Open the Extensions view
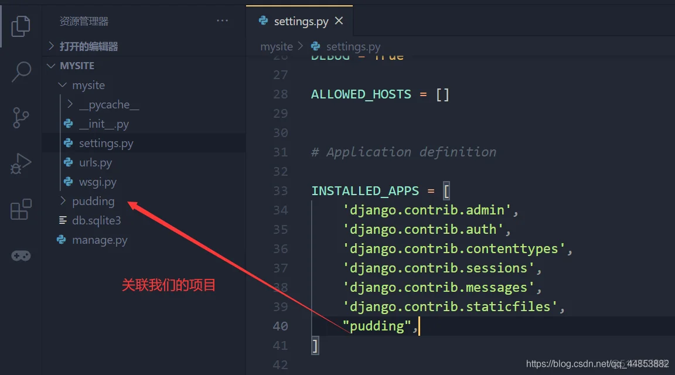The width and height of the screenshot is (675, 375). tap(21, 209)
